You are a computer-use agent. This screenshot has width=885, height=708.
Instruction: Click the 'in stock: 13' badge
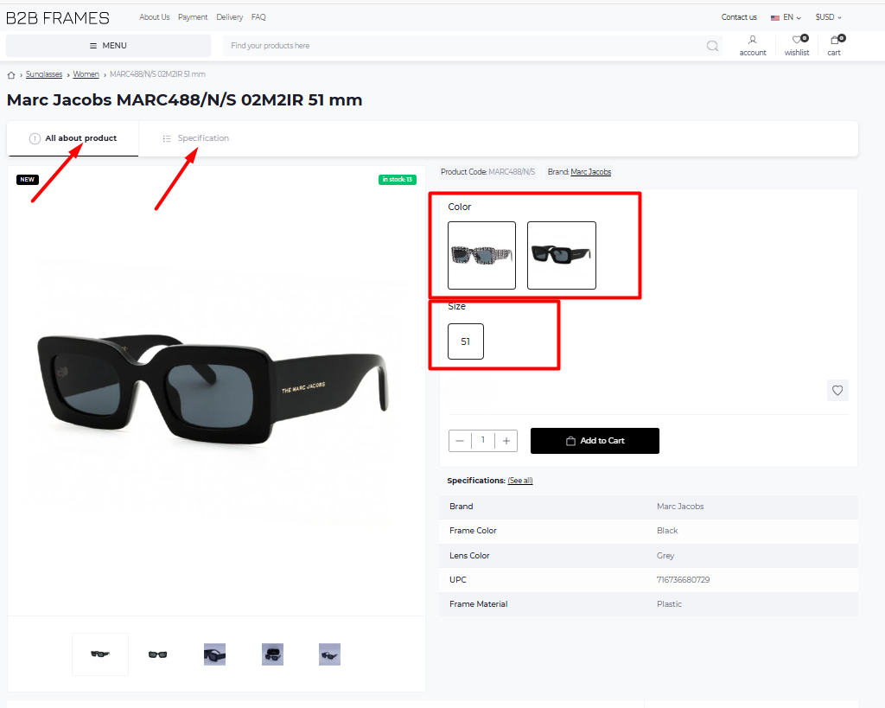tap(398, 180)
